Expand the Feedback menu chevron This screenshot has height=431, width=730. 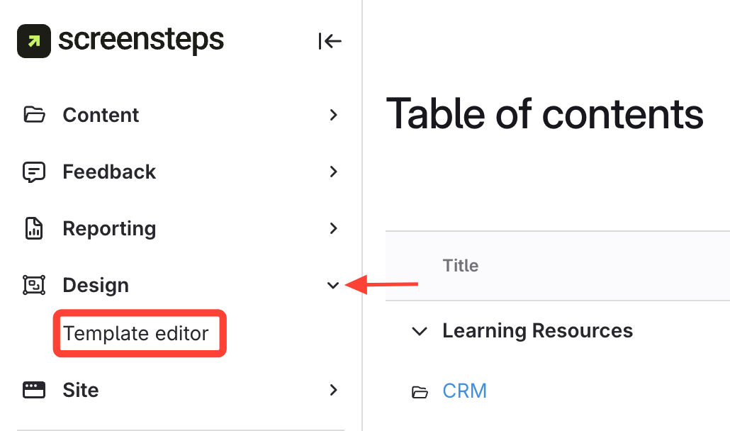pos(333,172)
